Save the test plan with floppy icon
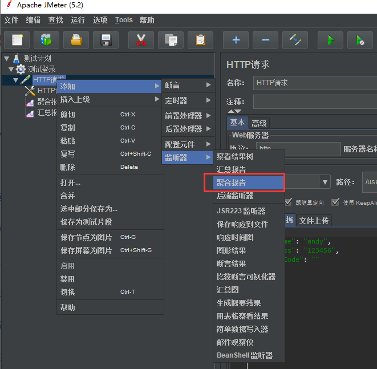377x369 pixels. click(106, 40)
